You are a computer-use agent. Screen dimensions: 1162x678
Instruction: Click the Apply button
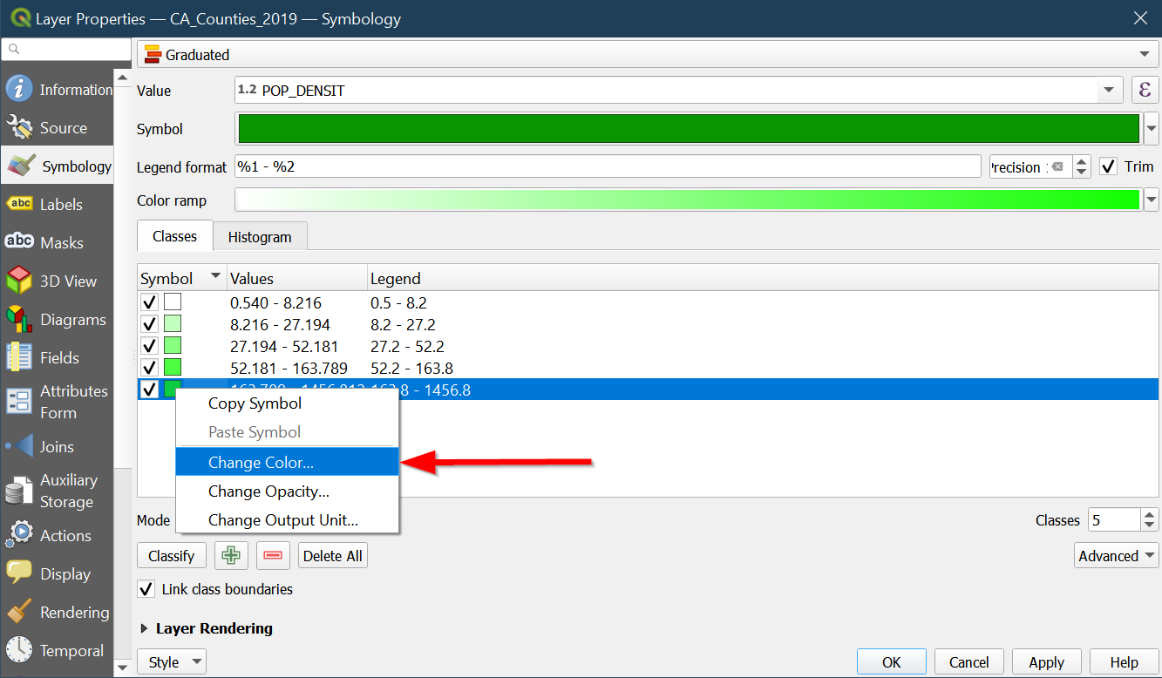click(1046, 662)
